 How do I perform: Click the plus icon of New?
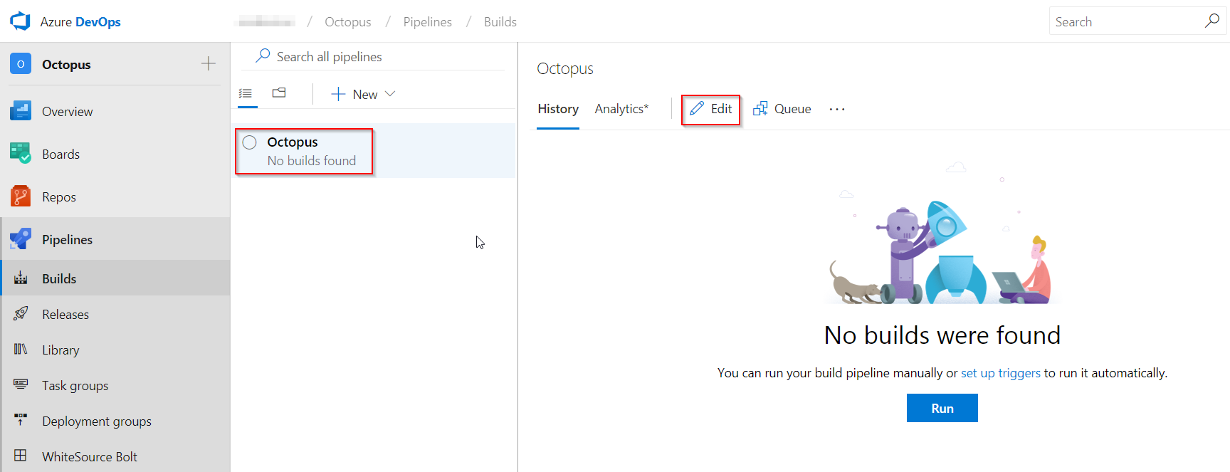pyautogui.click(x=338, y=94)
